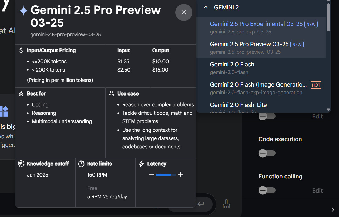Click the blue Latency indicator bar
This screenshot has height=217, width=339.
coord(164,175)
